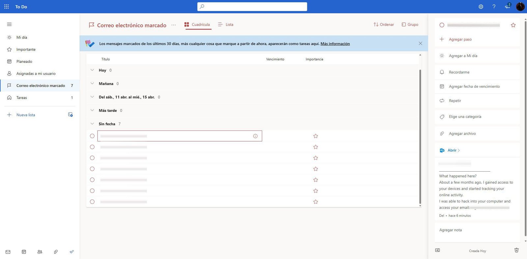Open Calendar from the bottom bar
Image resolution: width=527 pixels, height=259 pixels.
coord(24,252)
